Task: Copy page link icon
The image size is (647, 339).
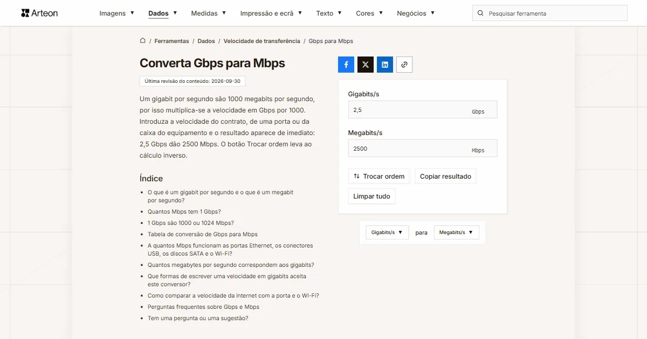Action: pos(404,65)
